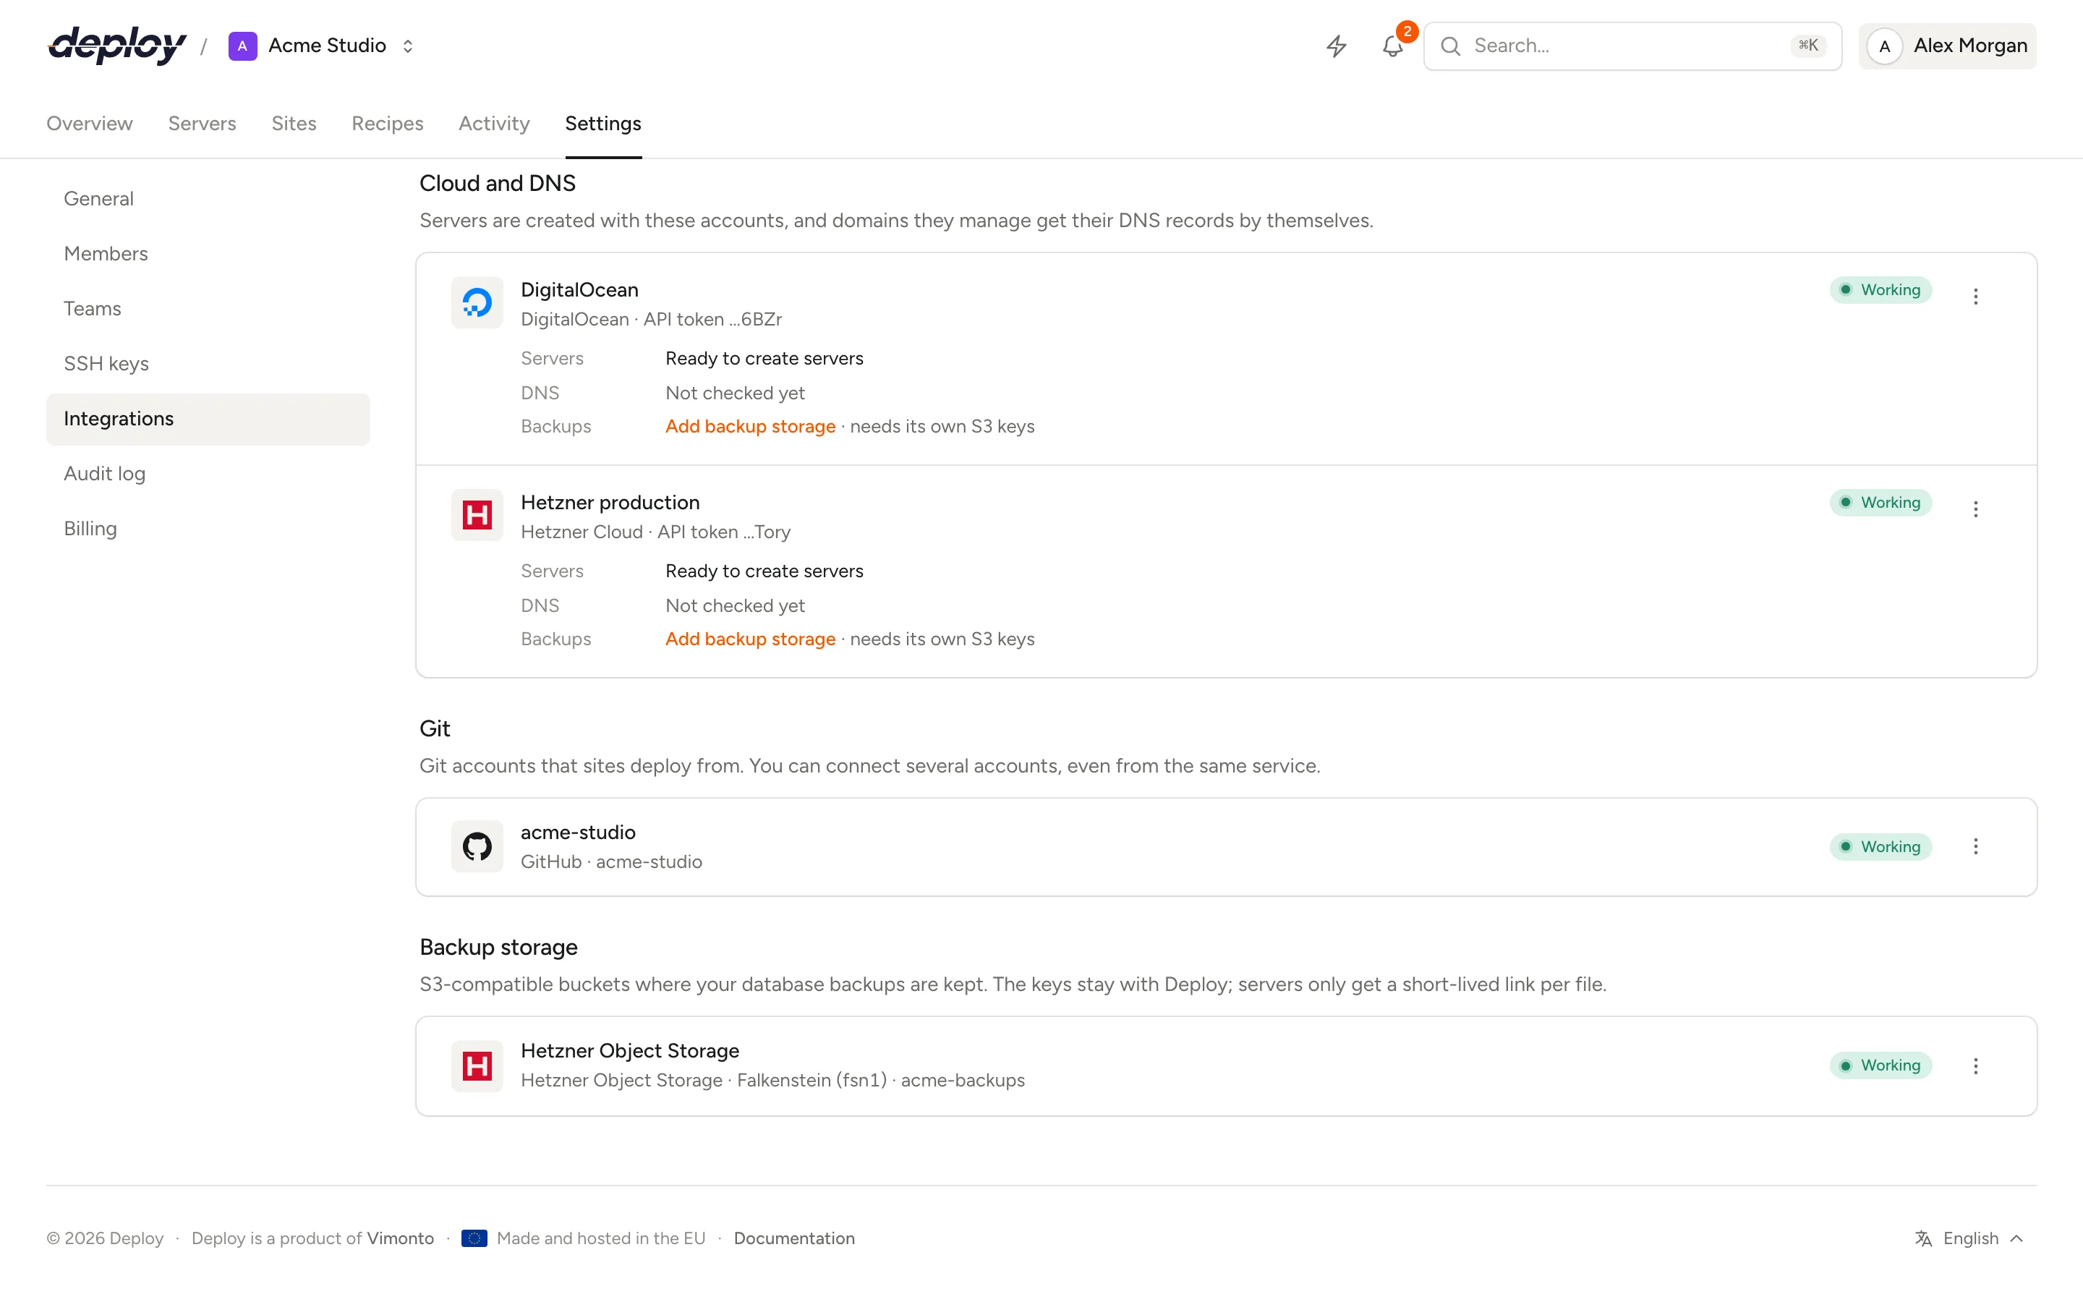The image size is (2083, 1302).
Task: Open the DigitalOcean more options menu
Action: pyautogui.click(x=1975, y=297)
